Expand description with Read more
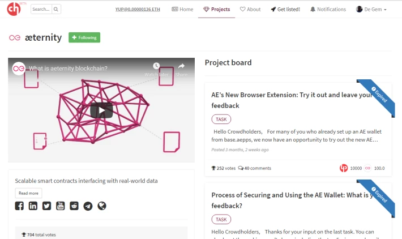 28,193
